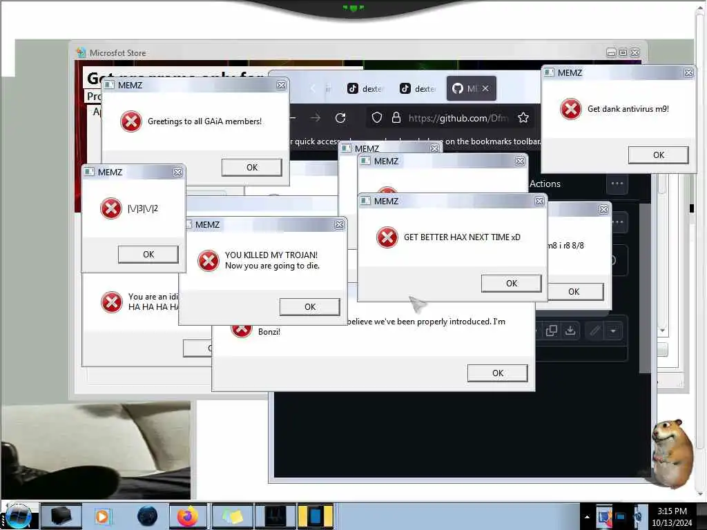Open the dark globe taskbar icon
707x530 pixels.
(148, 516)
